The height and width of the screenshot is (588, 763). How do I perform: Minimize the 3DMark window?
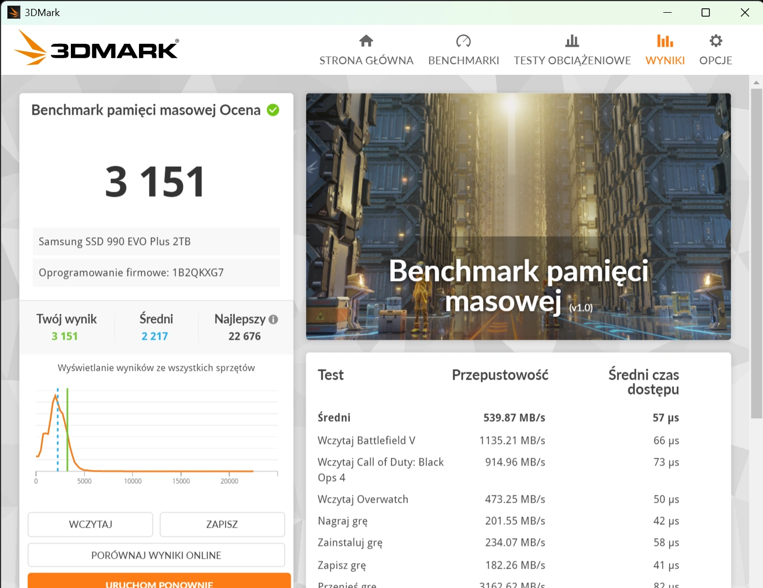click(667, 12)
